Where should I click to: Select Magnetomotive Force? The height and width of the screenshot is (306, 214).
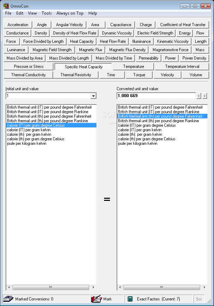(170, 50)
